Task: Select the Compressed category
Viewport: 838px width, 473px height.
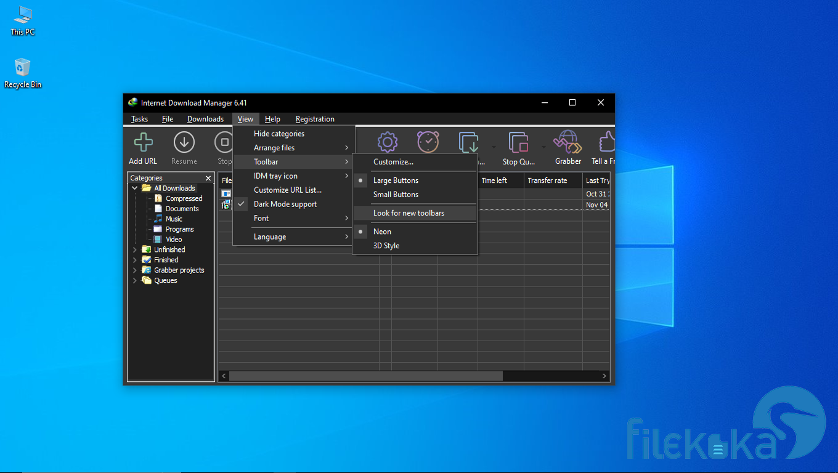Action: point(184,198)
